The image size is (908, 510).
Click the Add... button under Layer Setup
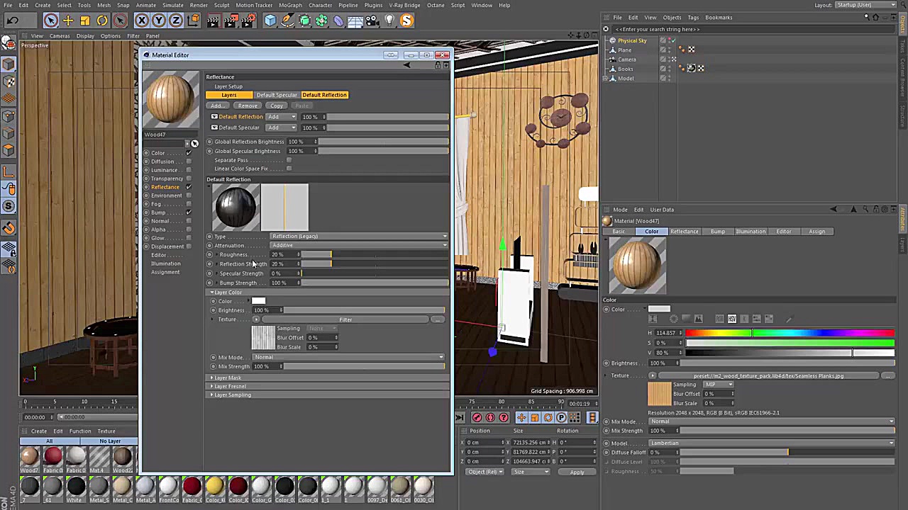pyautogui.click(x=217, y=106)
